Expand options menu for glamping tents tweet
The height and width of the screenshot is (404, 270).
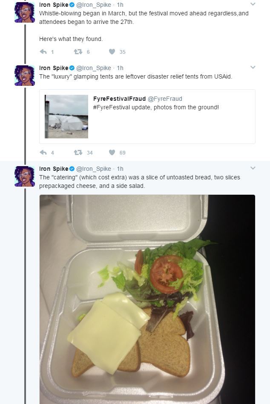[253, 67]
